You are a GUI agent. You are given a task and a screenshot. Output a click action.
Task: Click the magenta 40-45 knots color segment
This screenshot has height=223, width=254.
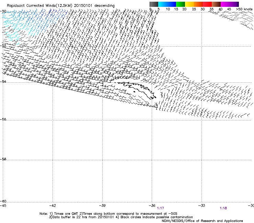[225, 4]
